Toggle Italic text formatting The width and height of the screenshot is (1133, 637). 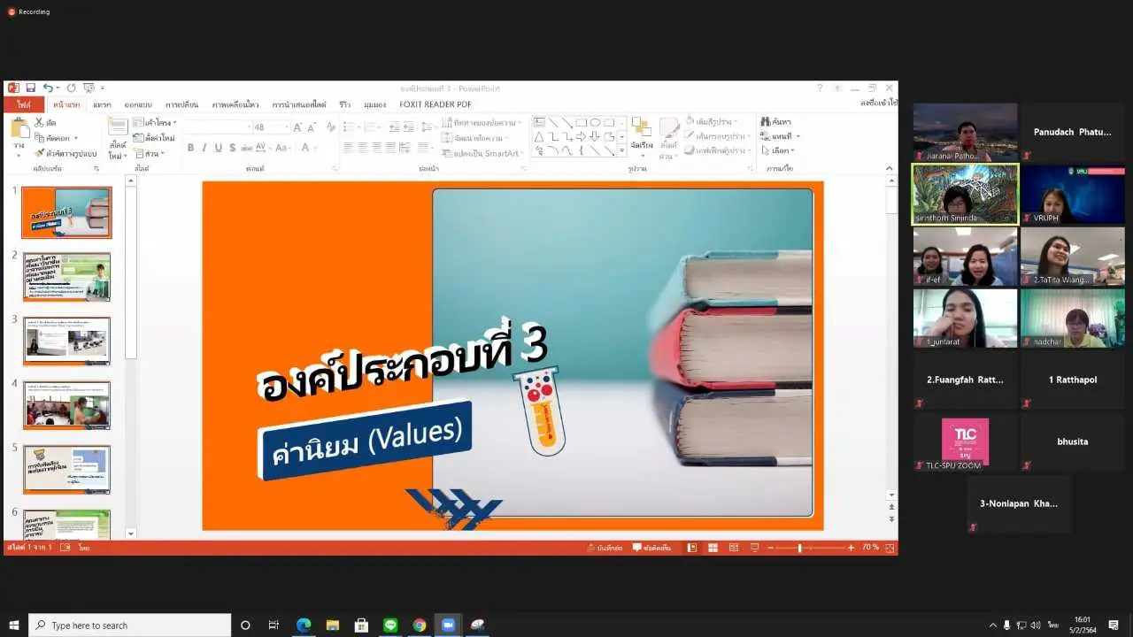tap(204, 148)
